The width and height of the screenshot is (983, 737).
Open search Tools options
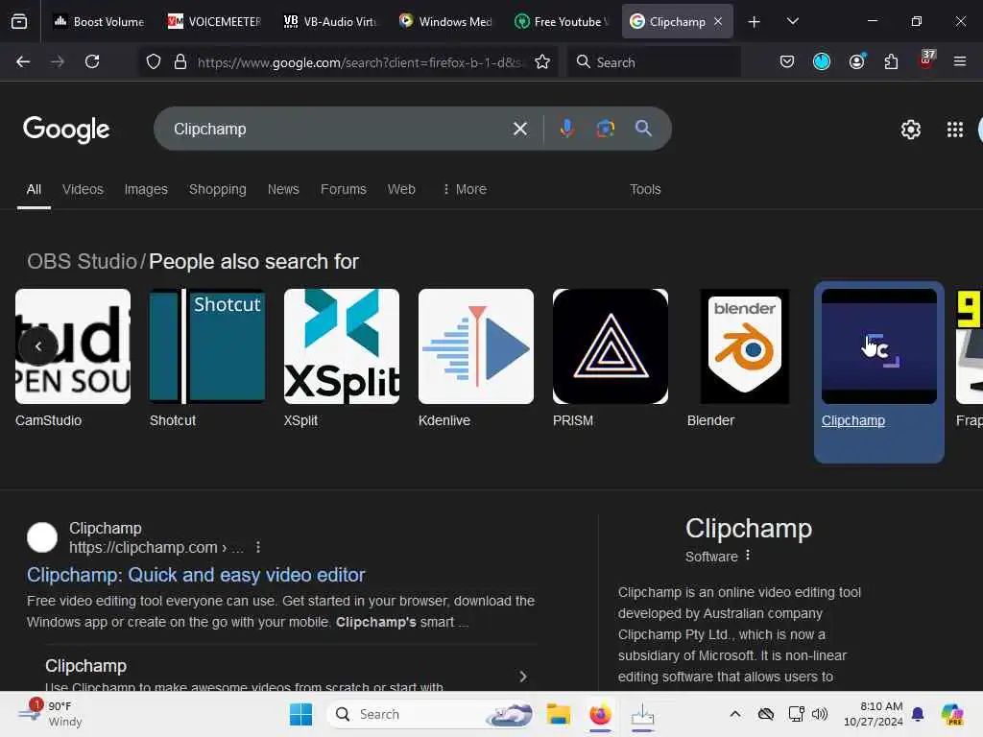click(645, 189)
